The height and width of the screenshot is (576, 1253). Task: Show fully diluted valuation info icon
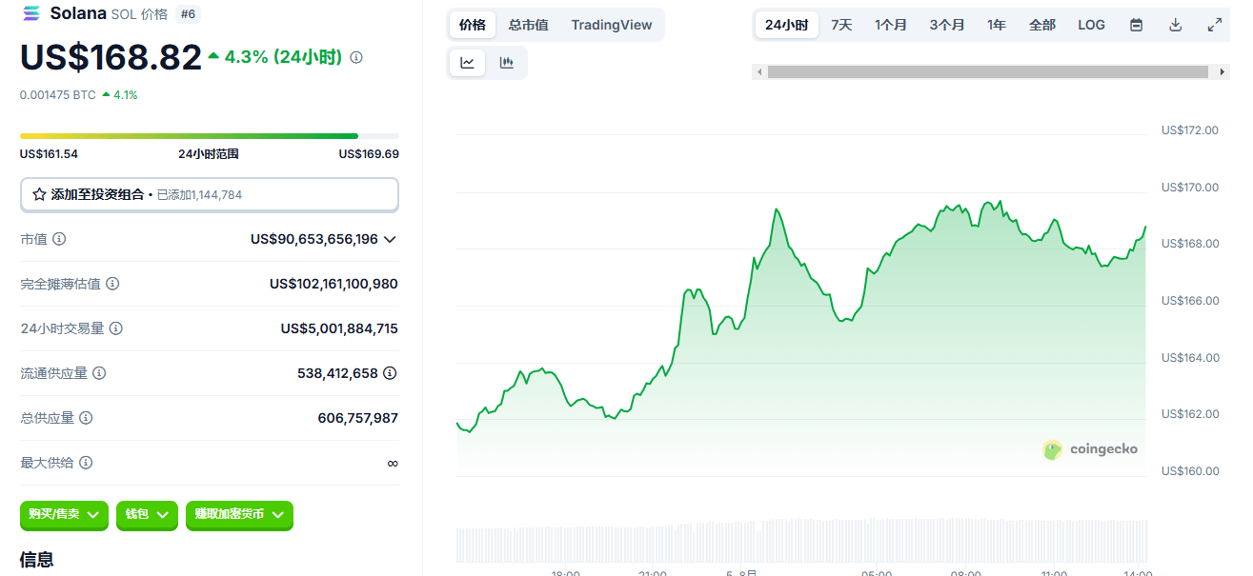(x=112, y=284)
